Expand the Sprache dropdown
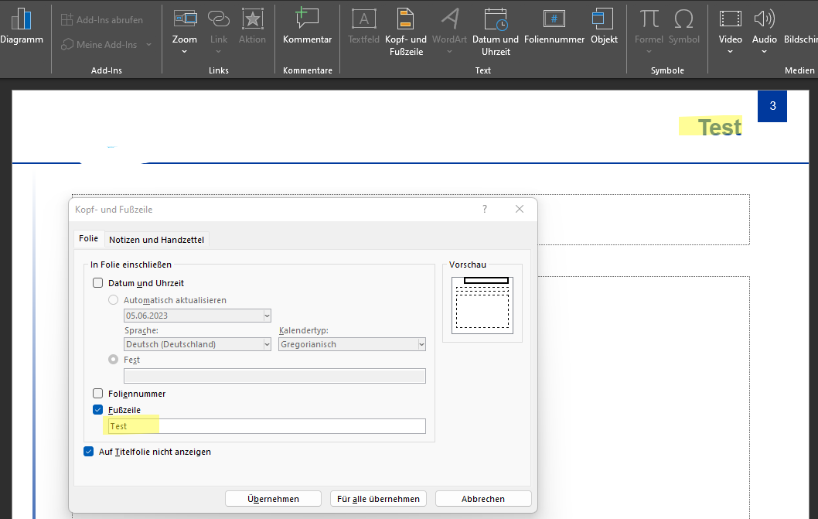Screen dimensions: 818x519 click(x=267, y=344)
